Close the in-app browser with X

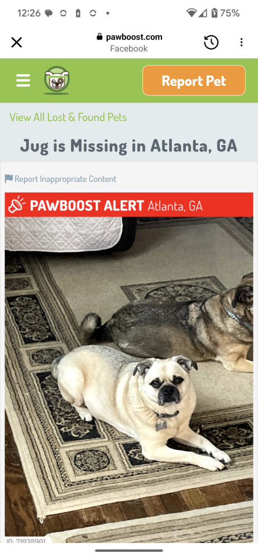[16, 43]
